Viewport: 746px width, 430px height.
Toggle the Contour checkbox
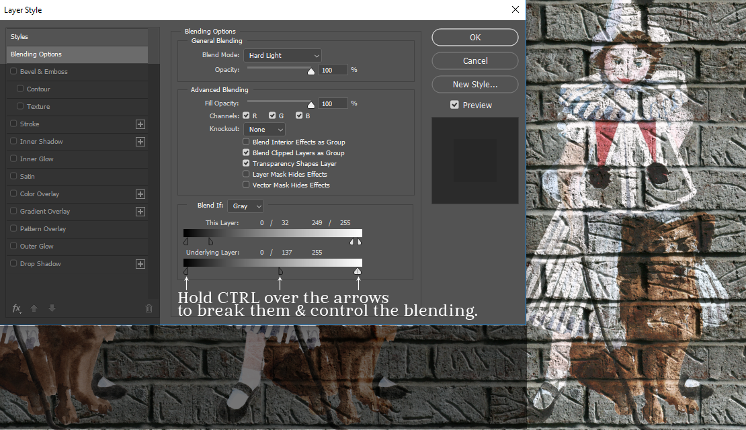(20, 89)
